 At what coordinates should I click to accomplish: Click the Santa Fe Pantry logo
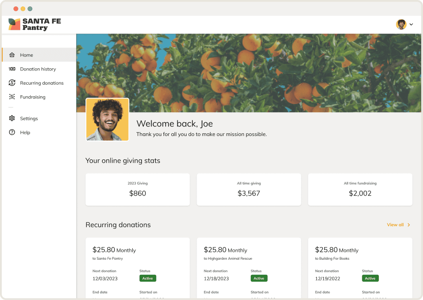34,24
